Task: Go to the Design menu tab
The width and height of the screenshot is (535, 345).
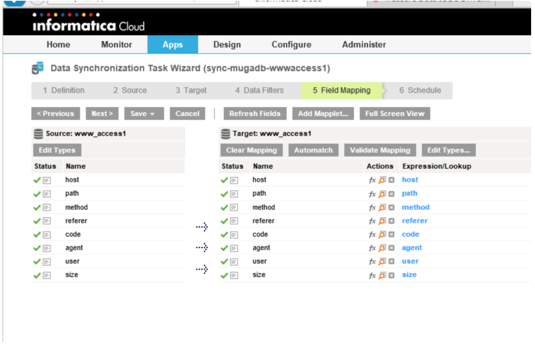Action: (227, 45)
